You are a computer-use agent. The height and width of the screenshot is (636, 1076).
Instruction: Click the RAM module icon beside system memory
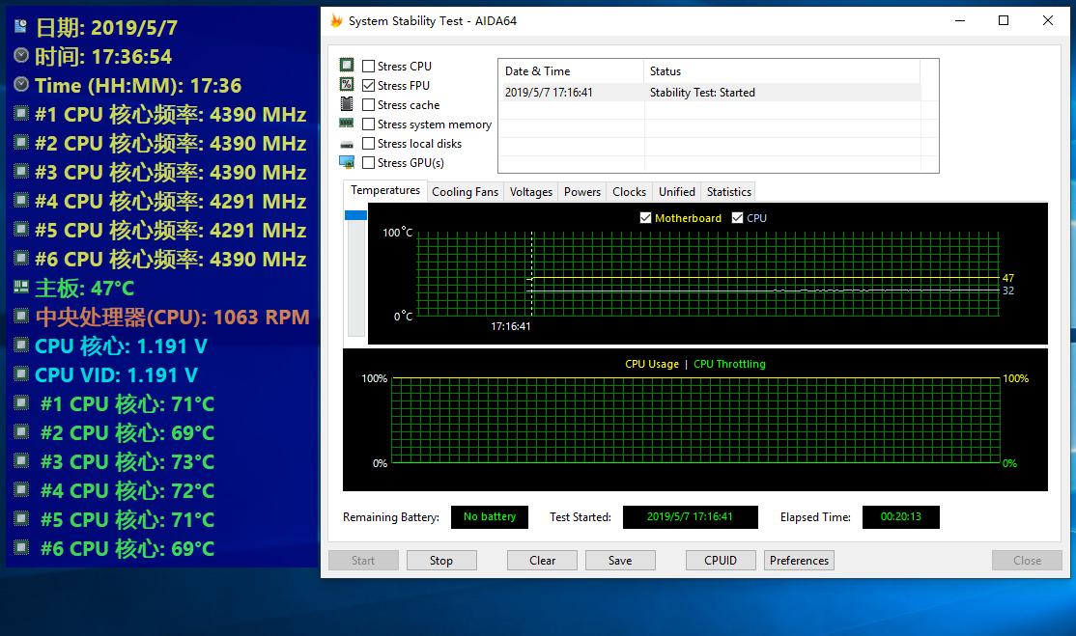[347, 124]
